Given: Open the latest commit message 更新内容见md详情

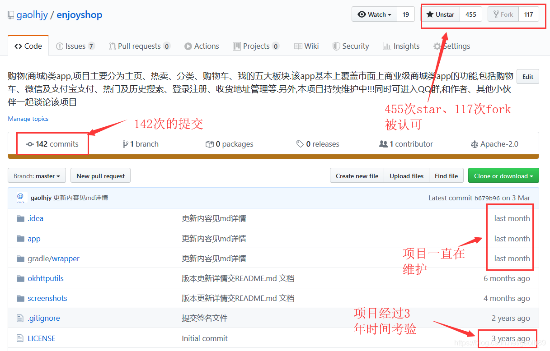Looking at the screenshot, I should tap(81, 198).
